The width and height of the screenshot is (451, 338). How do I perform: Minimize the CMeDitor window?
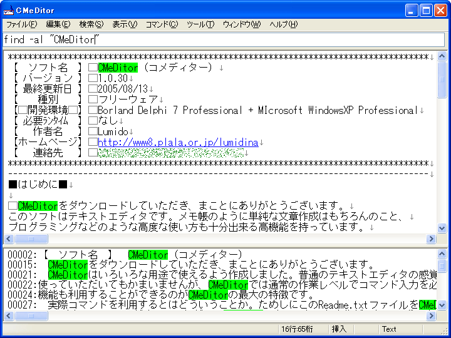[x=412, y=11]
